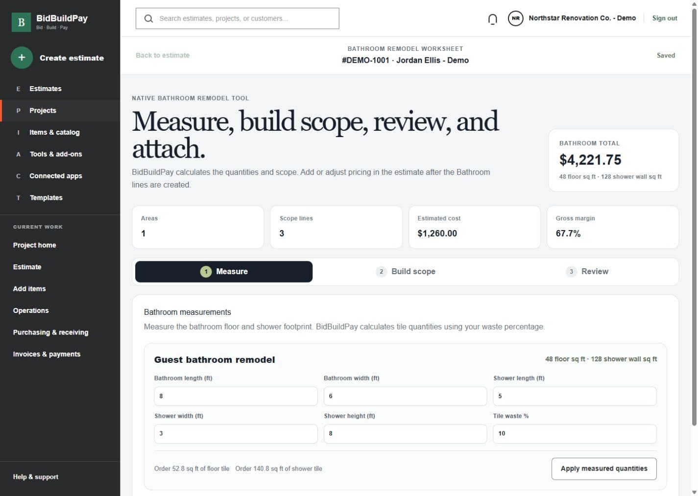Click the step 1 badge on Measure

[206, 272]
